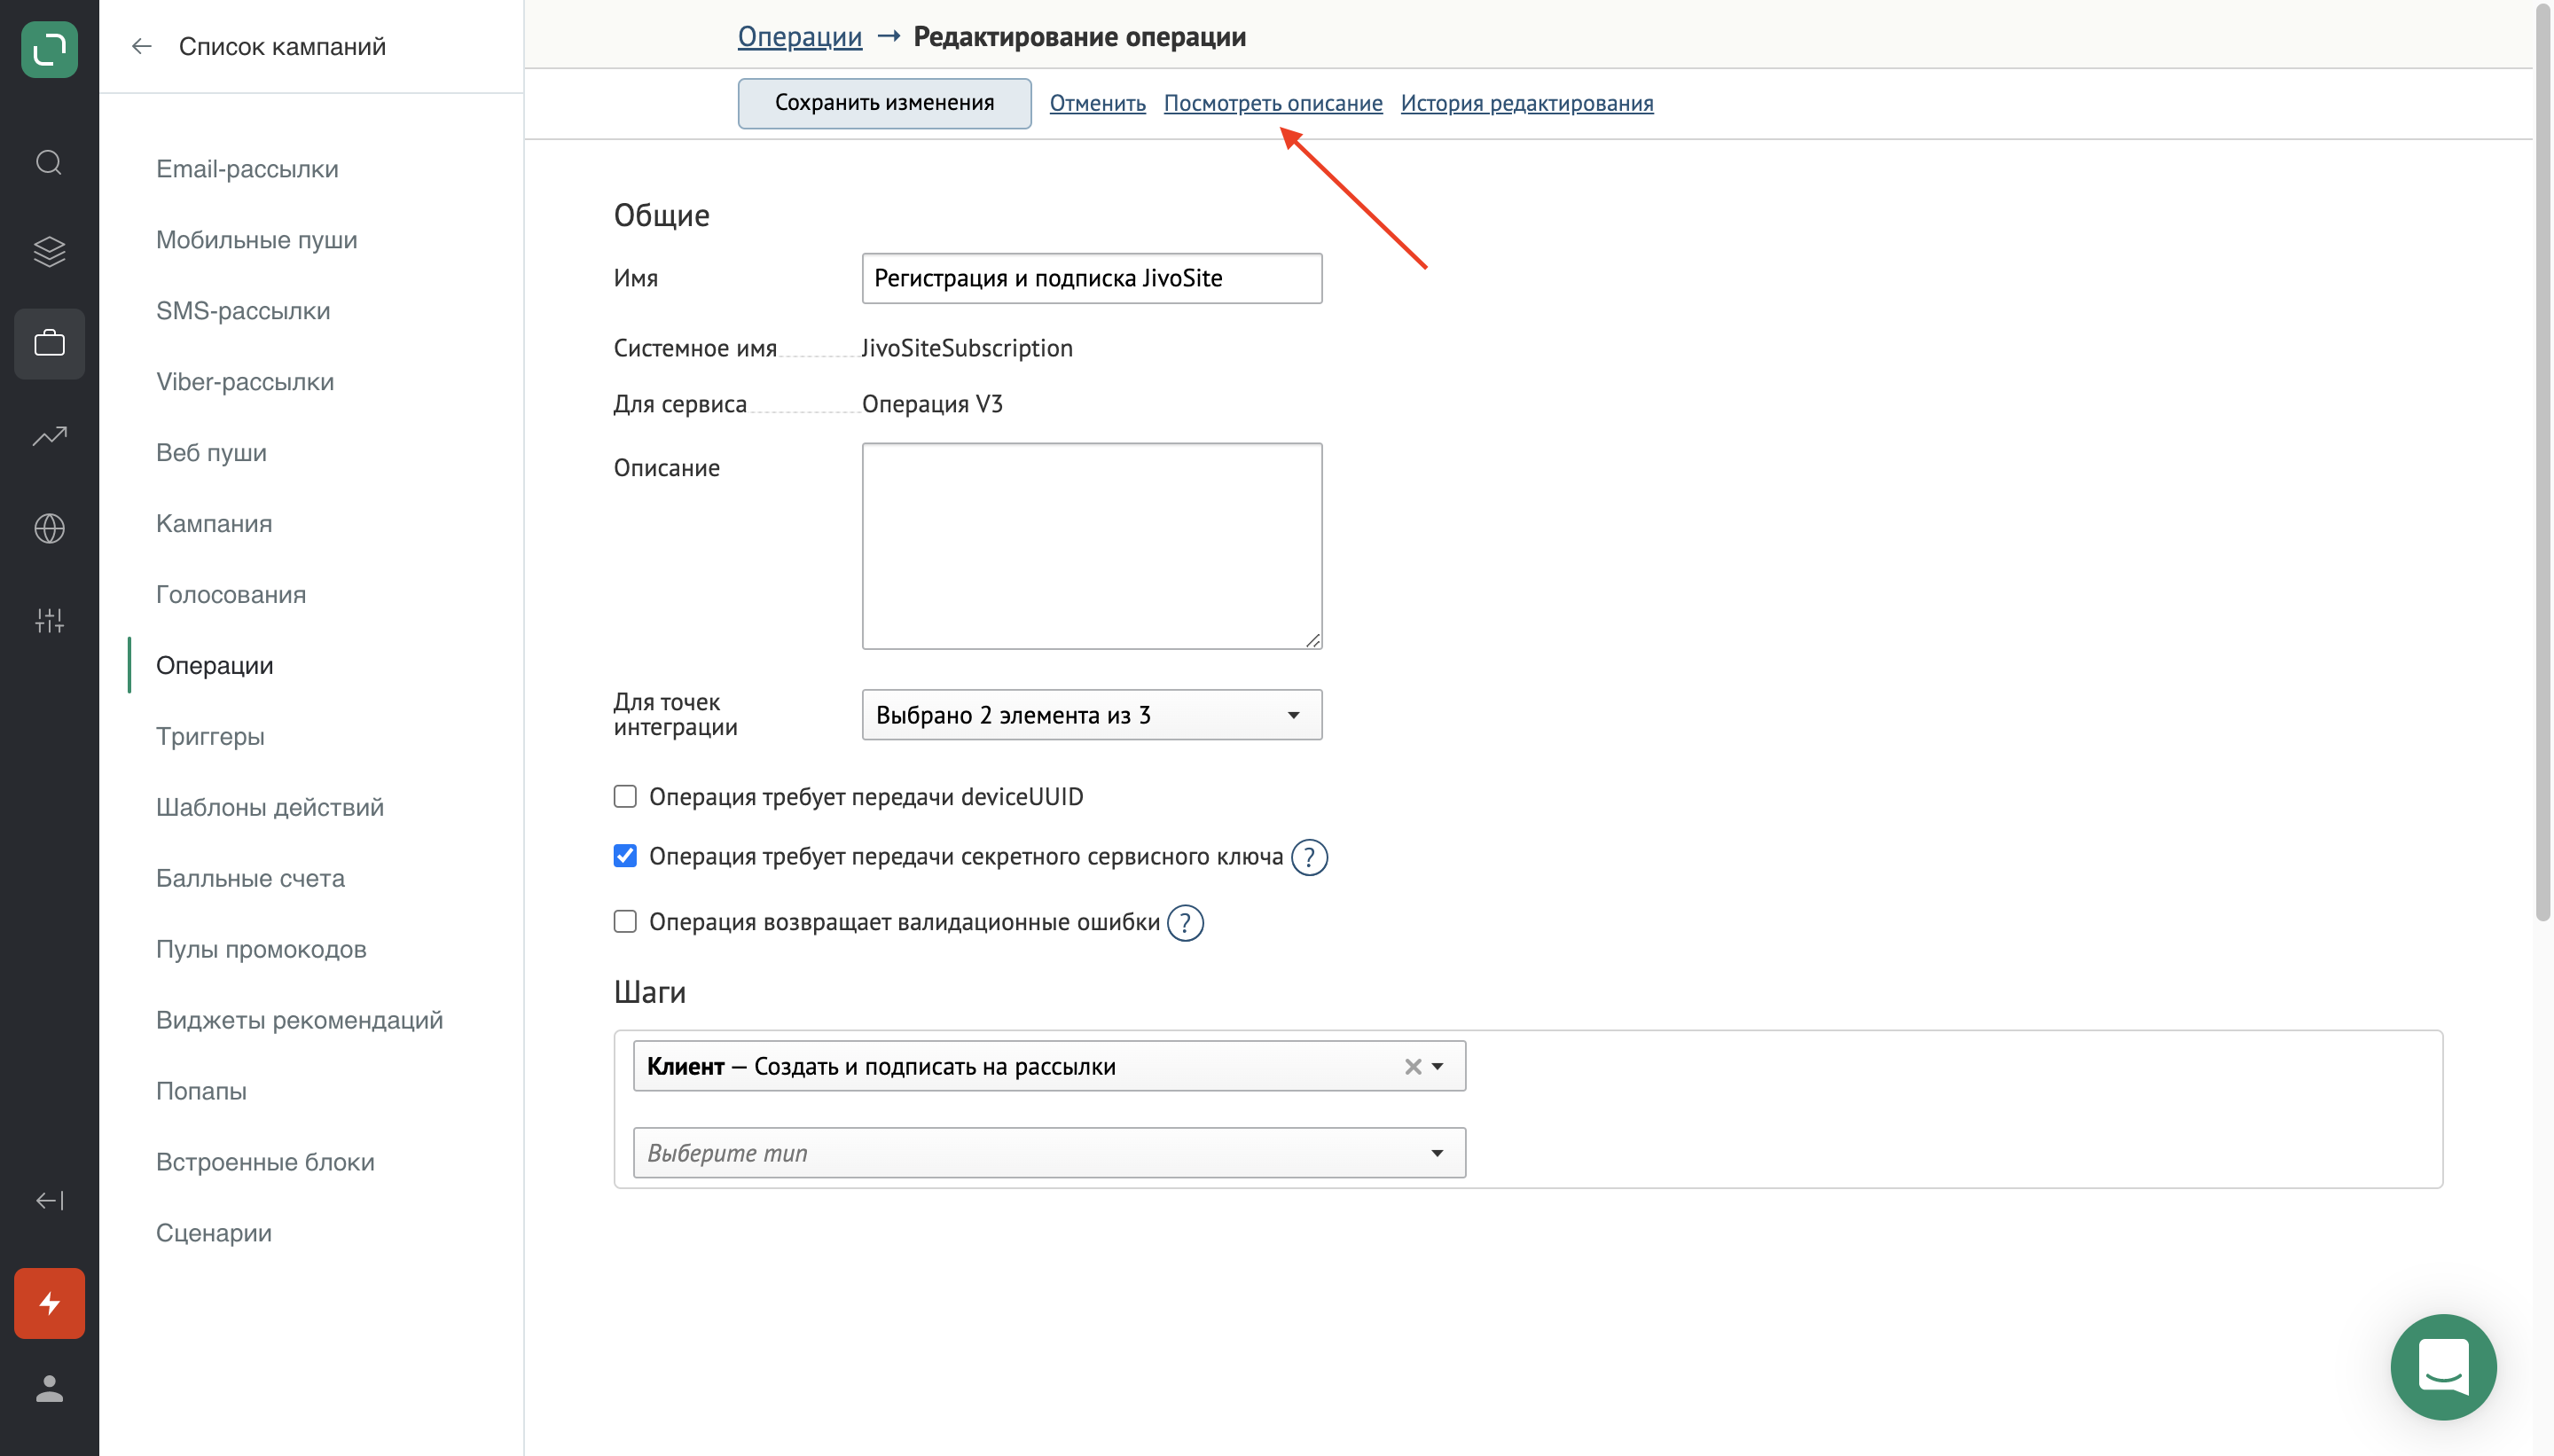The width and height of the screenshot is (2554, 1456).
Task: Toggle 'Операция требует передачи deviceUUID' checkbox
Action: point(625,796)
